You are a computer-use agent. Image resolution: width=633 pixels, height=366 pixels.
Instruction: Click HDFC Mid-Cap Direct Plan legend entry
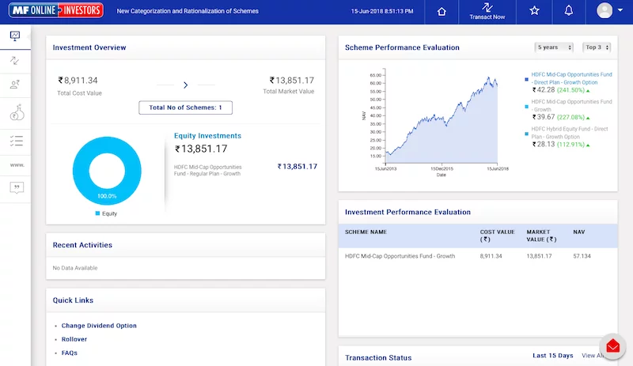(x=571, y=78)
